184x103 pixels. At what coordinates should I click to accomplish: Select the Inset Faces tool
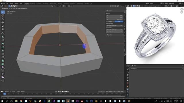pyautogui.click(x=3, y=47)
